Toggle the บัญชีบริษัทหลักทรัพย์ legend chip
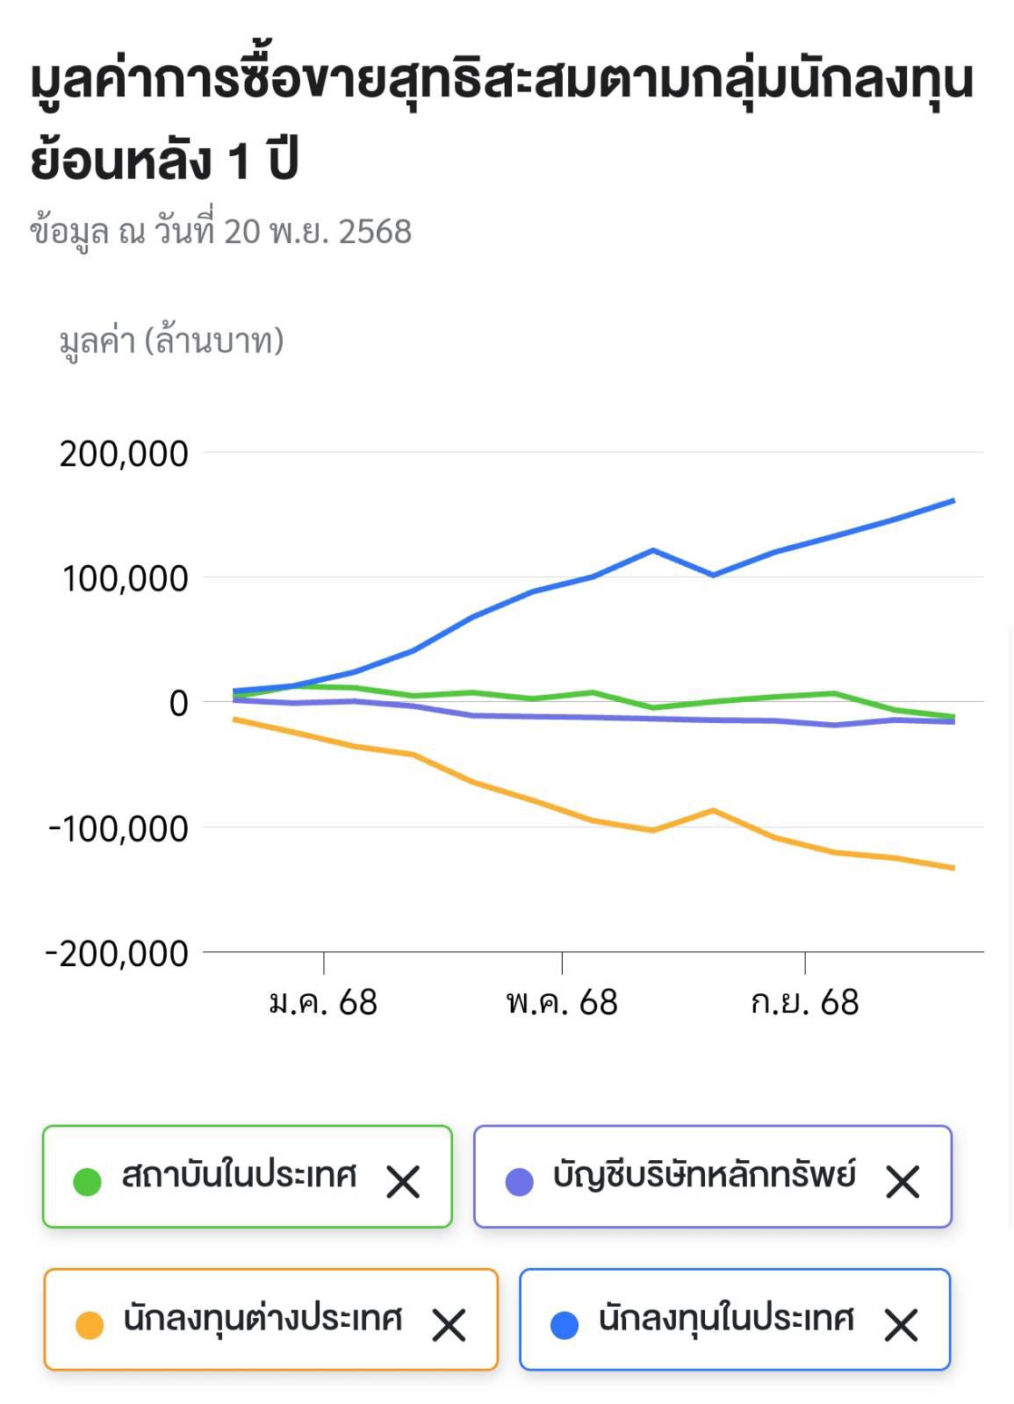1014x1404 pixels. tap(704, 1176)
